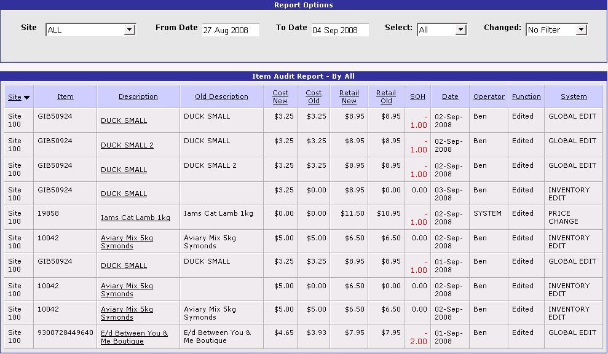Sort by the Description column header
Viewport: 608px width, 354px height.
[x=138, y=96]
